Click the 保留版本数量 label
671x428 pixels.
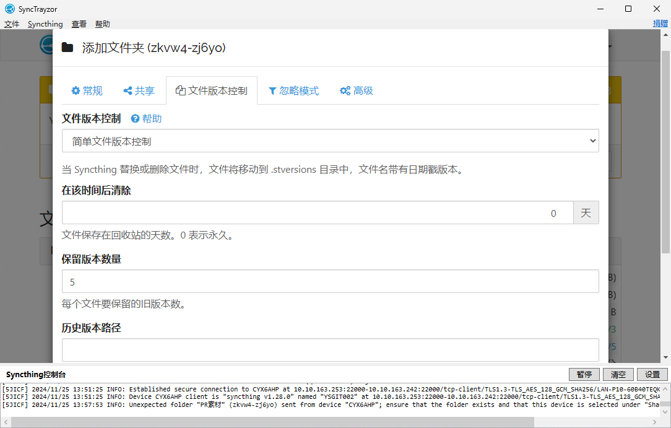click(x=91, y=260)
